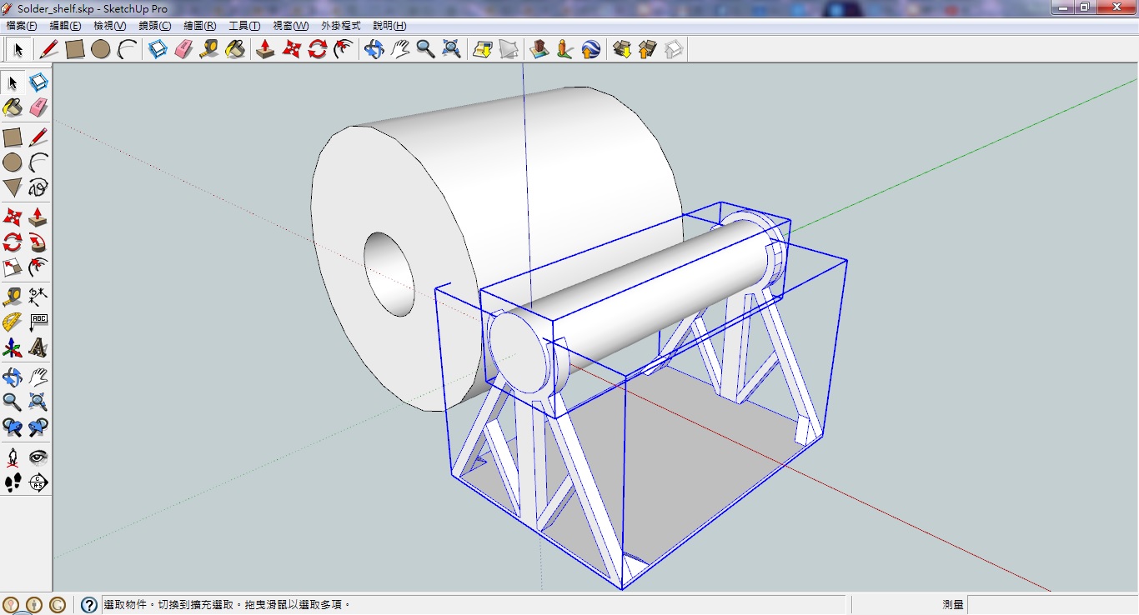Activate the Freehand scribble tool
Screen dimensions: 1139x615
coord(38,187)
